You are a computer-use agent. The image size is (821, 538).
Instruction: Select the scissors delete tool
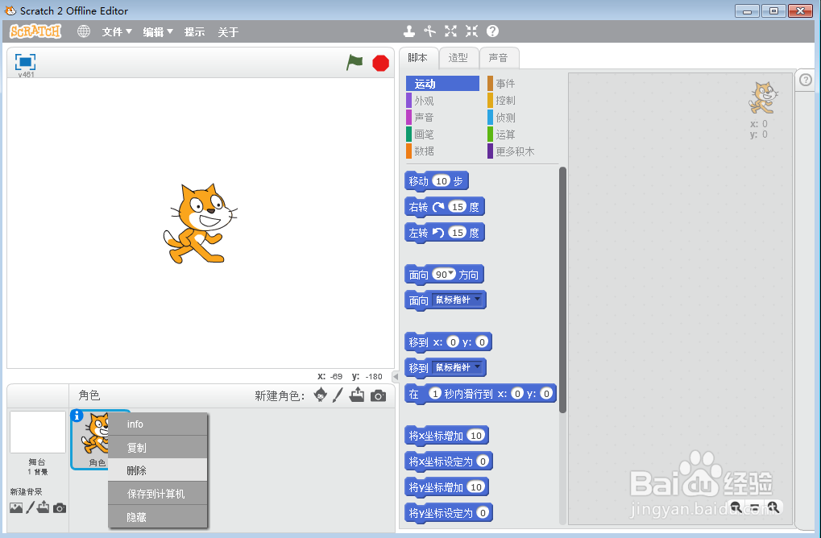(x=430, y=31)
